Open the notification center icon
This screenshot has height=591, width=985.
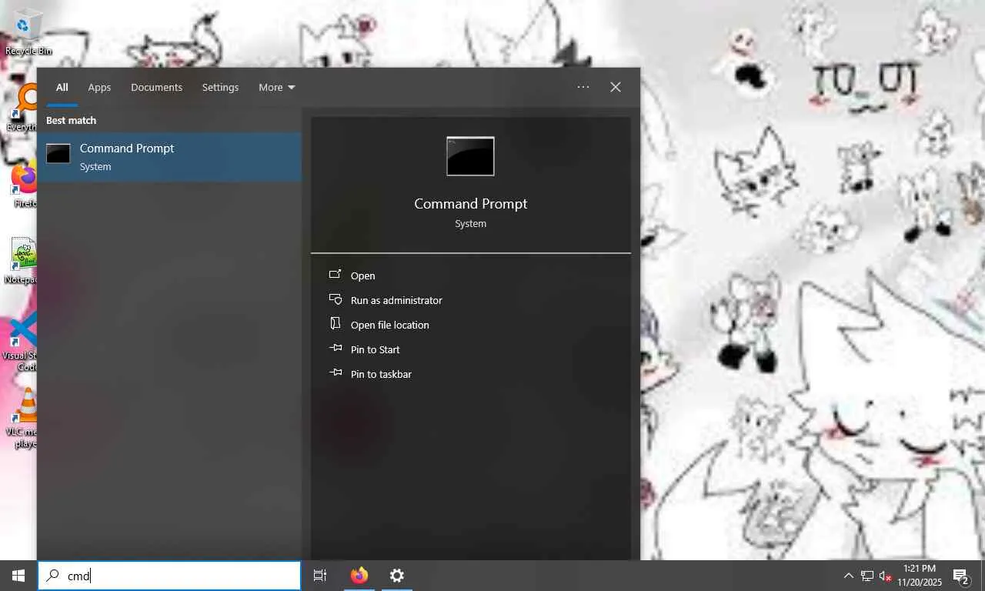click(x=960, y=576)
